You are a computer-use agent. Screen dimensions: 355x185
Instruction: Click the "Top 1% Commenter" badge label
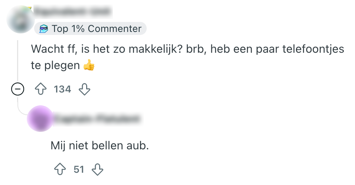97,29
